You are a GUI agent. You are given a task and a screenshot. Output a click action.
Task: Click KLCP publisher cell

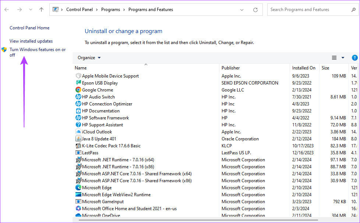coord(227,146)
